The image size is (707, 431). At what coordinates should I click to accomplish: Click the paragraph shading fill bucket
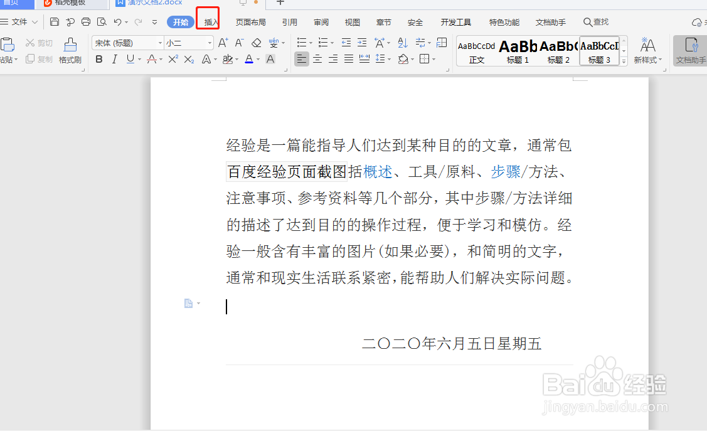point(403,59)
